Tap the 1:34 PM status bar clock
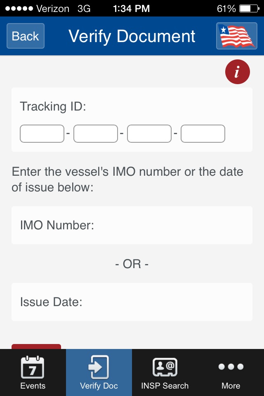This screenshot has width=264, height=396. point(131,9)
